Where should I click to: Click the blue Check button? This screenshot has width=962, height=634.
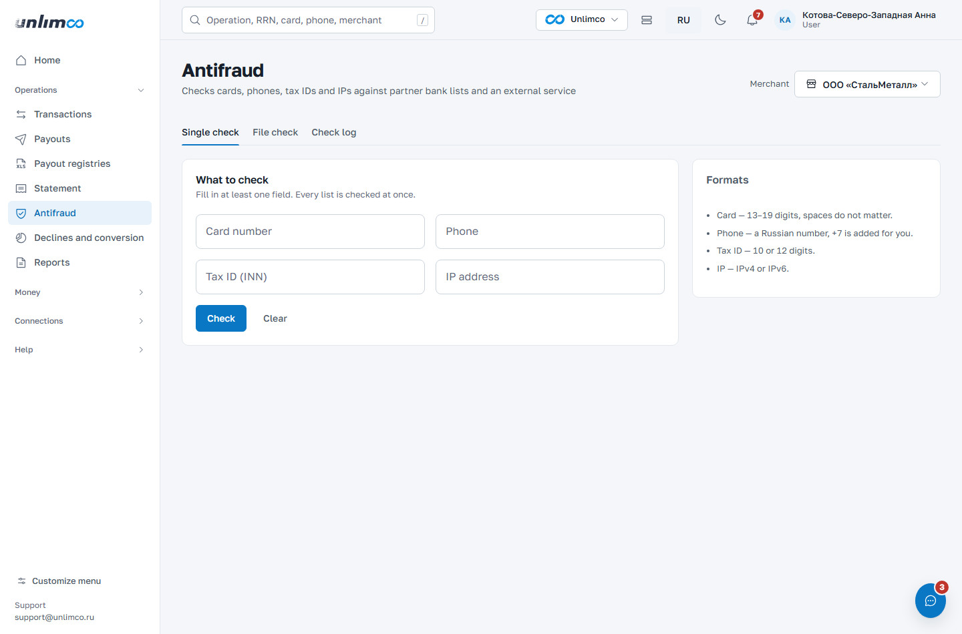pos(221,318)
